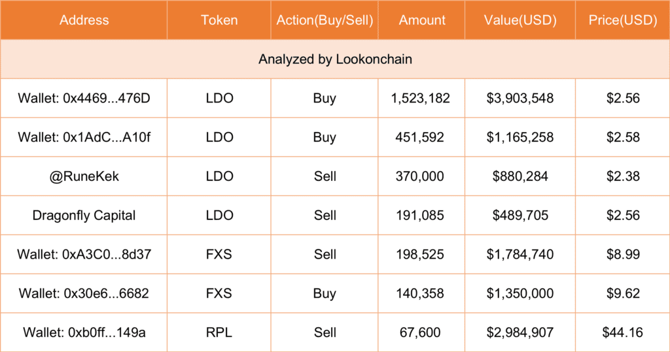Select the 370,000 amount cell

point(421,176)
